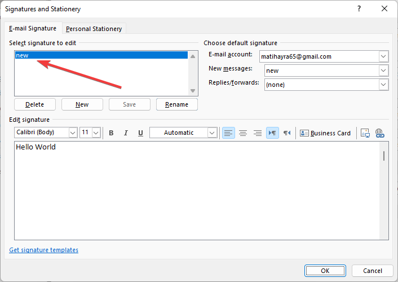The width and height of the screenshot is (398, 282).
Task: Expand the Replies/forwards signature dropdown
Action: (x=383, y=85)
